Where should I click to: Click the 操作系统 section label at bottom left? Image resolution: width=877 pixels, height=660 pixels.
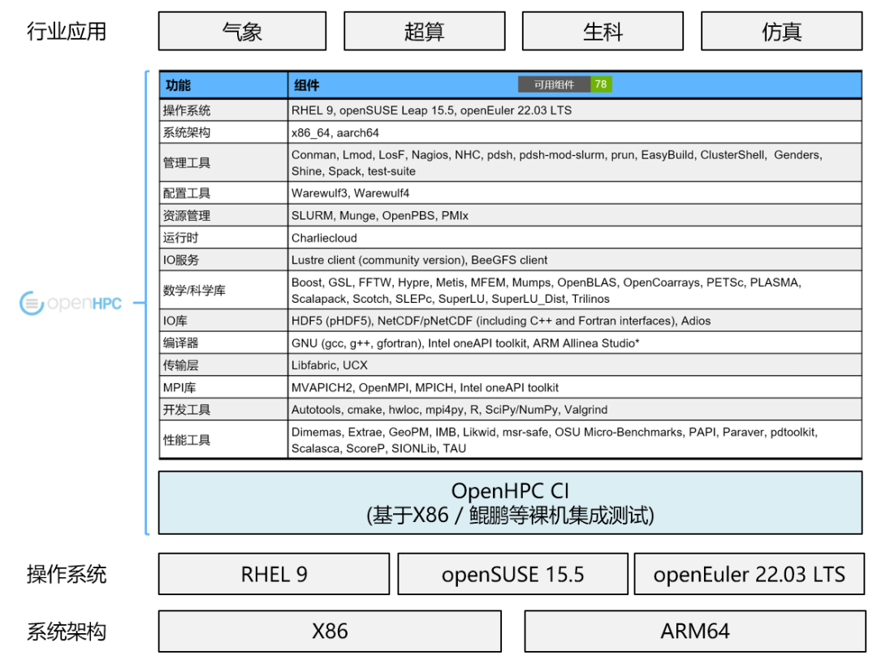click(x=67, y=575)
